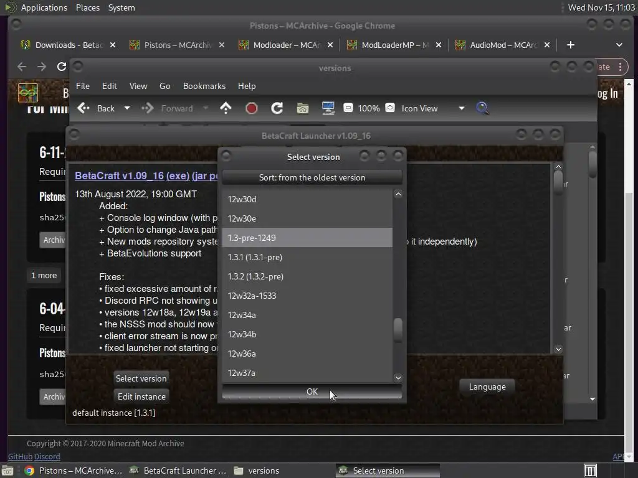Open Help menu in versions window
638x478 pixels.
point(247,86)
